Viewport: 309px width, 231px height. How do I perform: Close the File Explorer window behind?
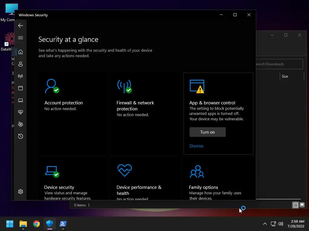tap(300, 35)
